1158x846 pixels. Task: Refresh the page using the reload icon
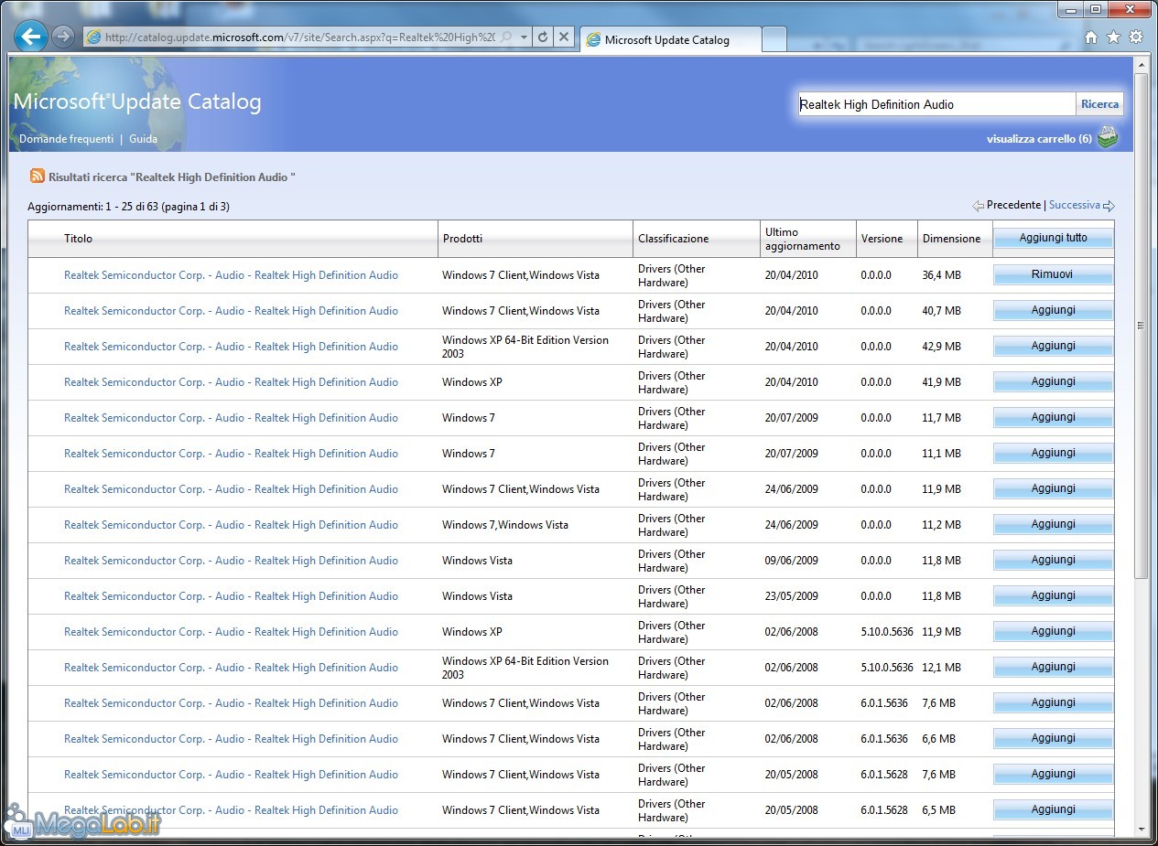coord(543,37)
